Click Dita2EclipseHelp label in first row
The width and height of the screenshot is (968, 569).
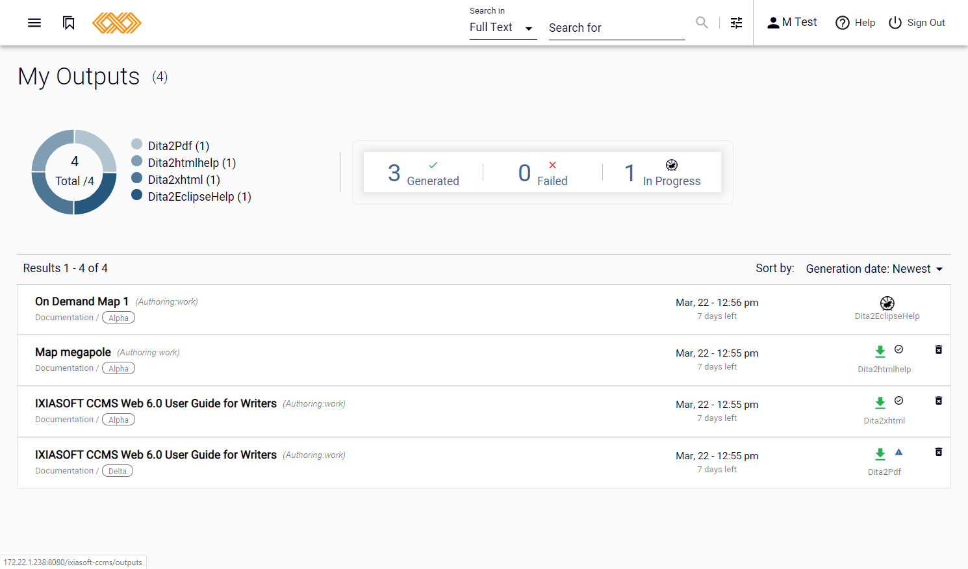click(887, 316)
